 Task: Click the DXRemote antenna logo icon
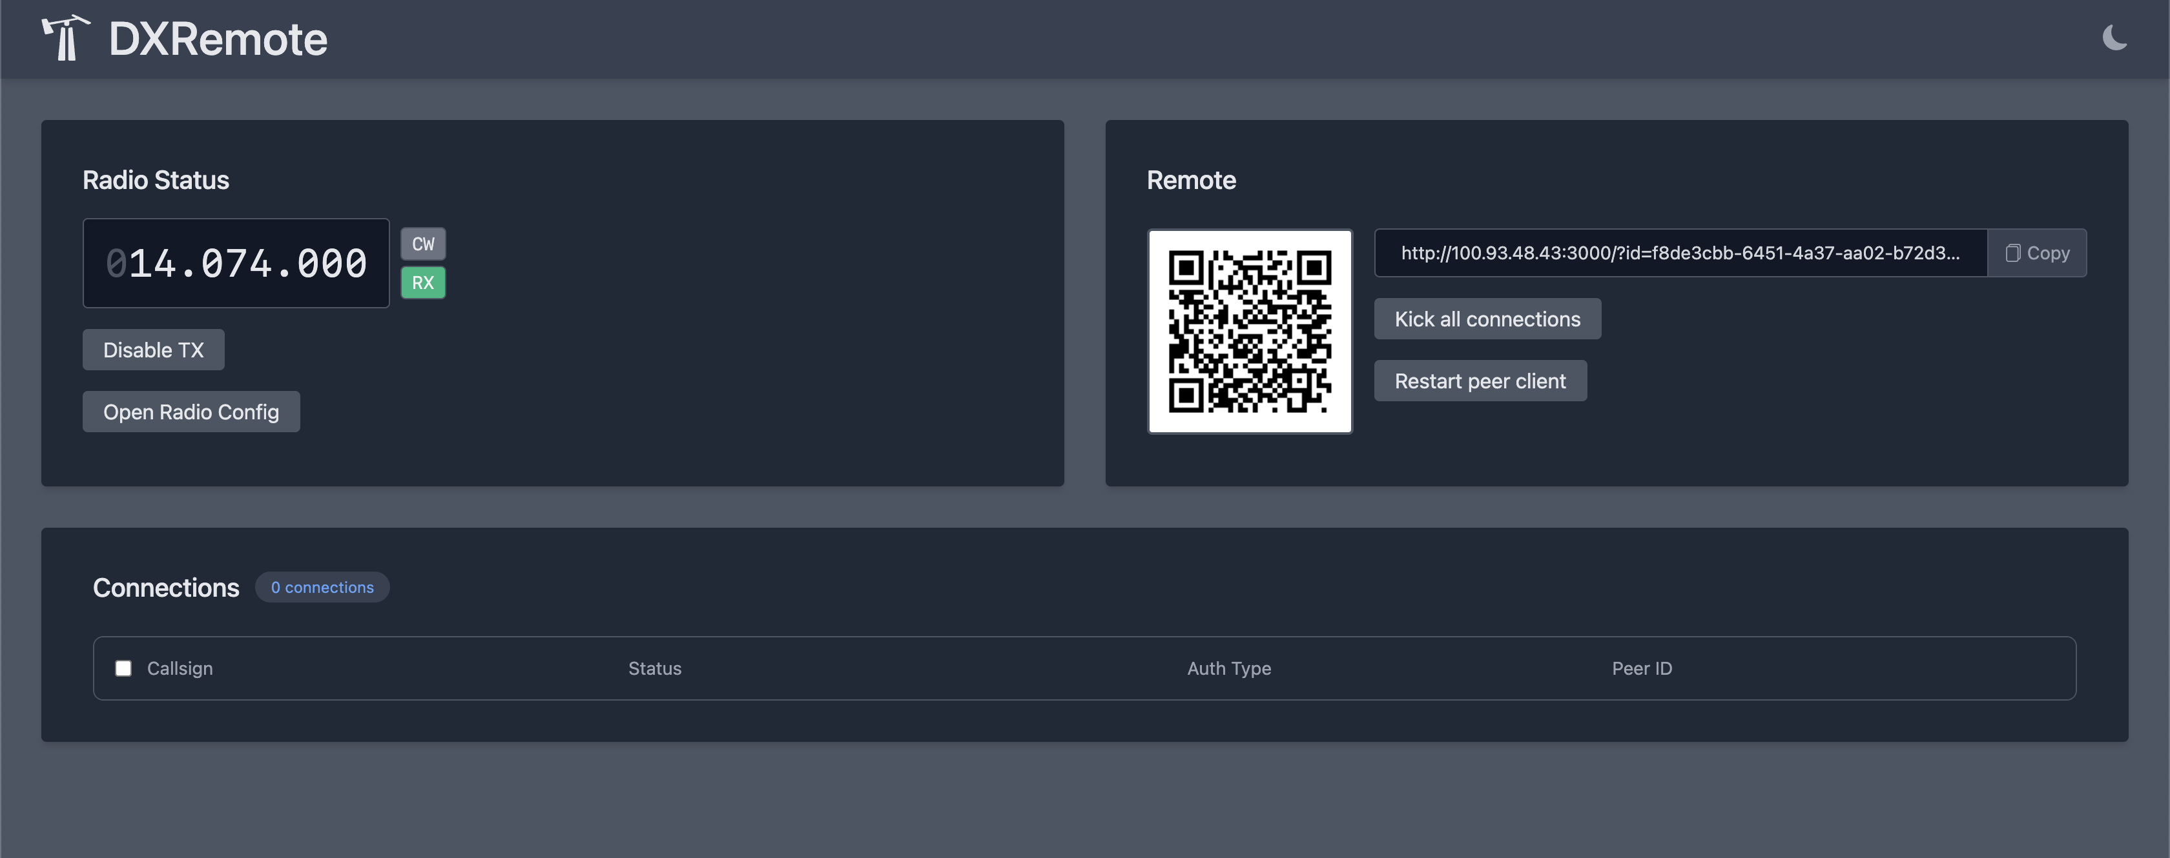point(66,38)
